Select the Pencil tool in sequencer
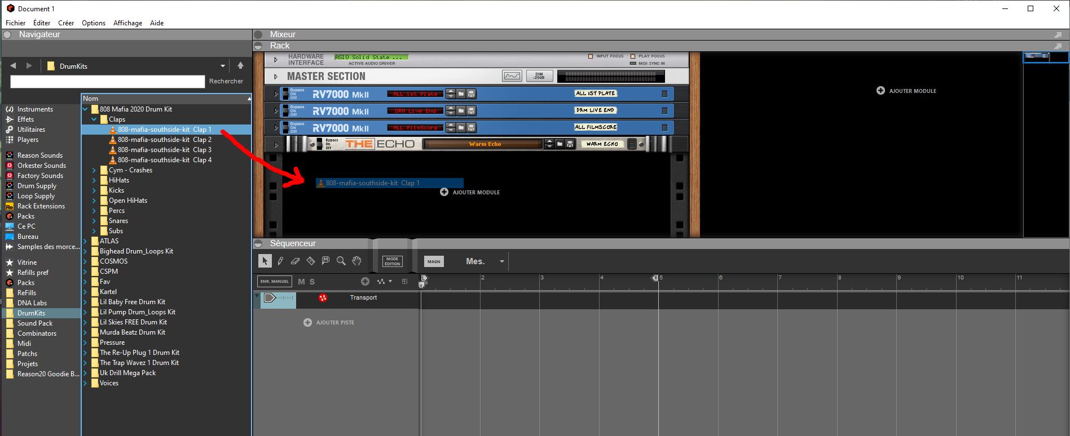1070x436 pixels. (x=280, y=261)
